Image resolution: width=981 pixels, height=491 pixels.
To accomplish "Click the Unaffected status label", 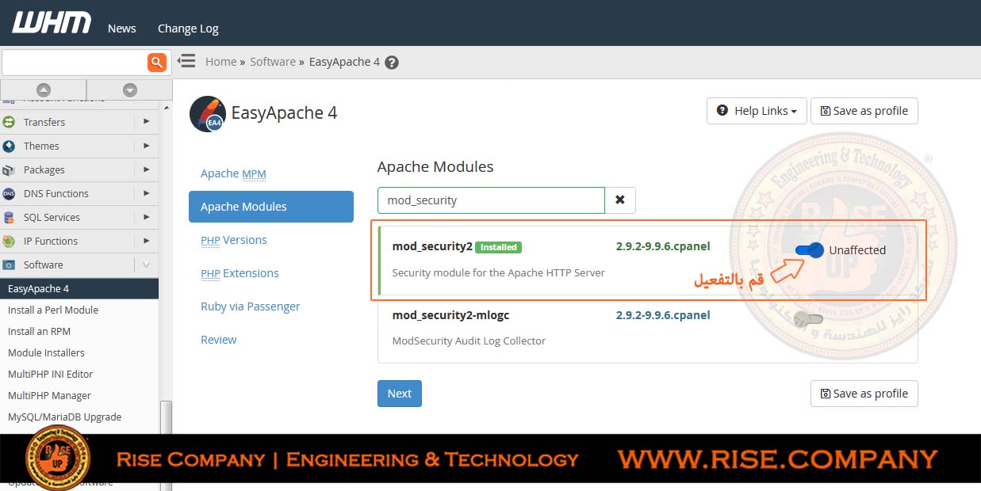I will click(857, 250).
